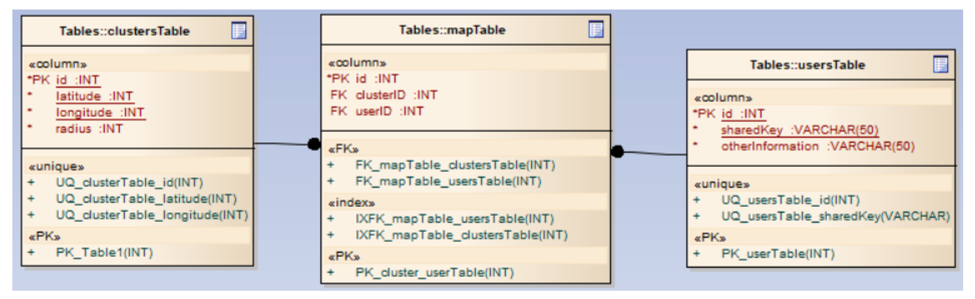Click the table icon on clustersTable header
The height and width of the screenshot is (299, 975).
tap(239, 31)
